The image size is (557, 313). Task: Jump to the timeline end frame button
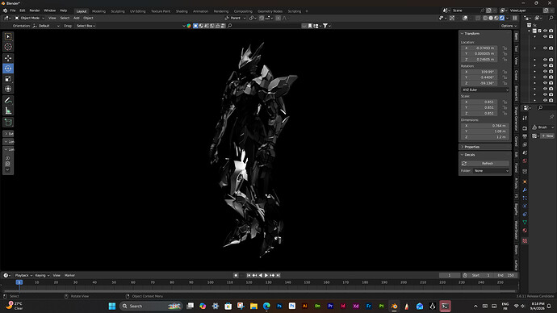pos(278,275)
